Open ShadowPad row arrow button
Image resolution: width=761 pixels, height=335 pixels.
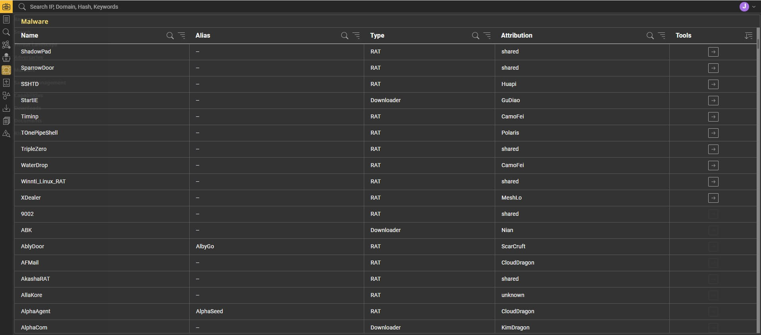pos(713,52)
